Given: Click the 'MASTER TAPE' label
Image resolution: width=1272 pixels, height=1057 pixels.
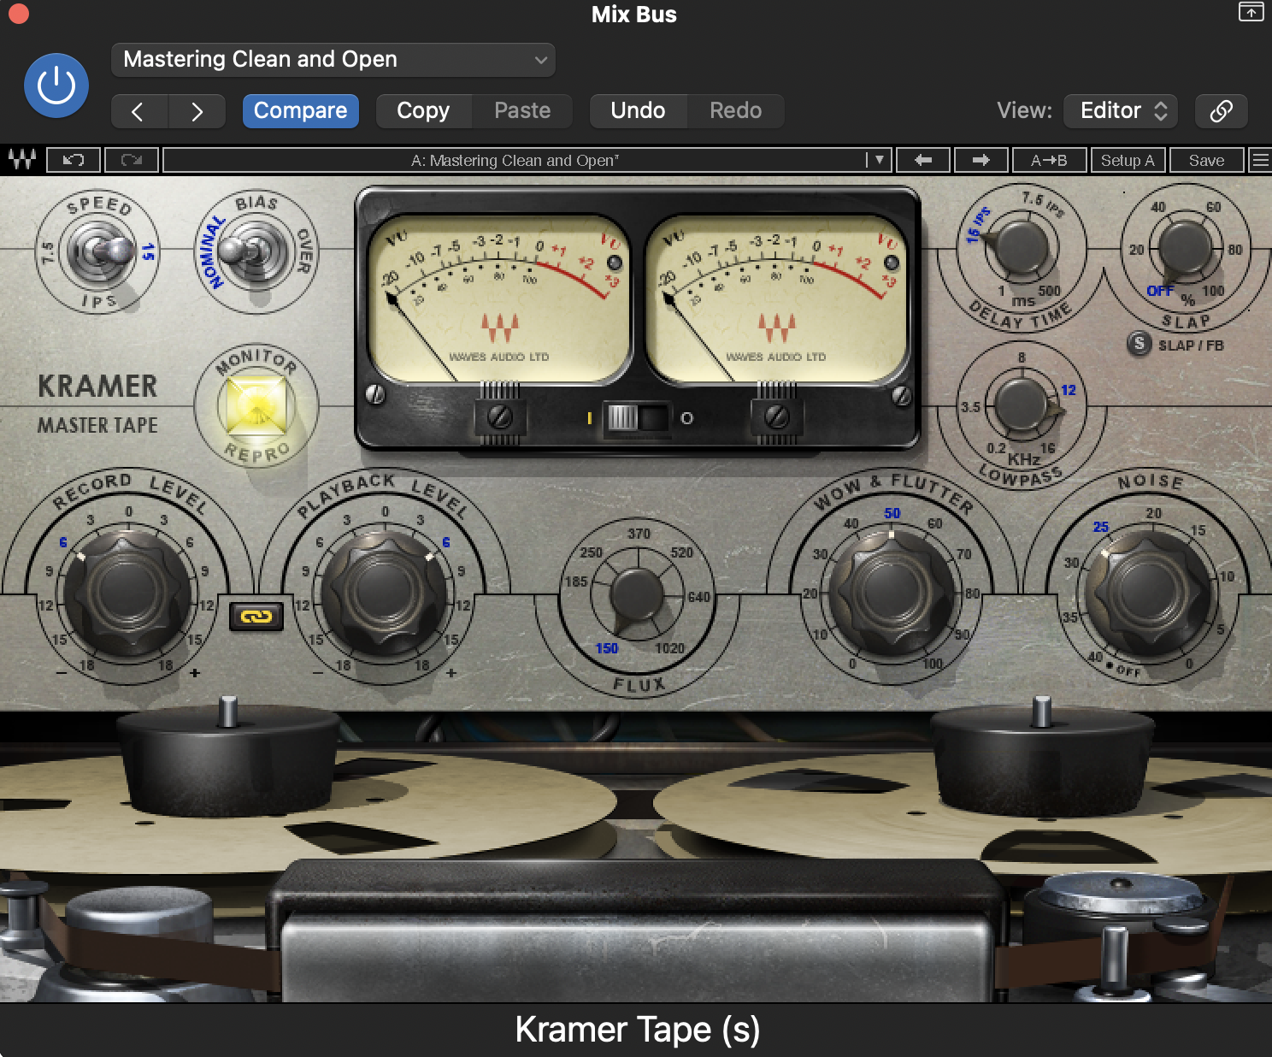Looking at the screenshot, I should click(x=97, y=425).
